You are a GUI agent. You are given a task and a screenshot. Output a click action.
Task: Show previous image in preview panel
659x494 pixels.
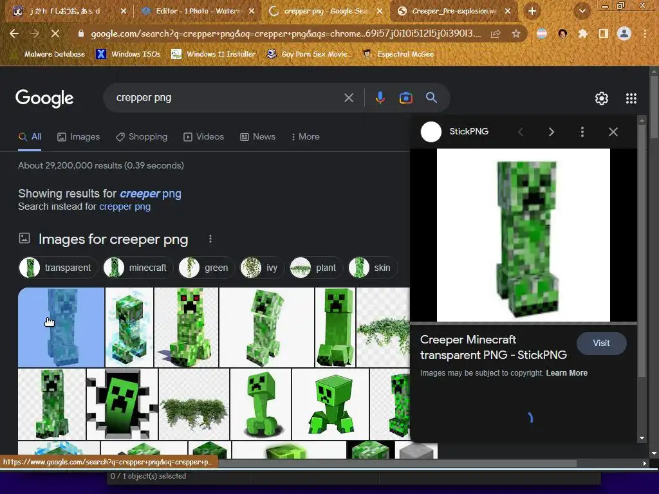521,132
